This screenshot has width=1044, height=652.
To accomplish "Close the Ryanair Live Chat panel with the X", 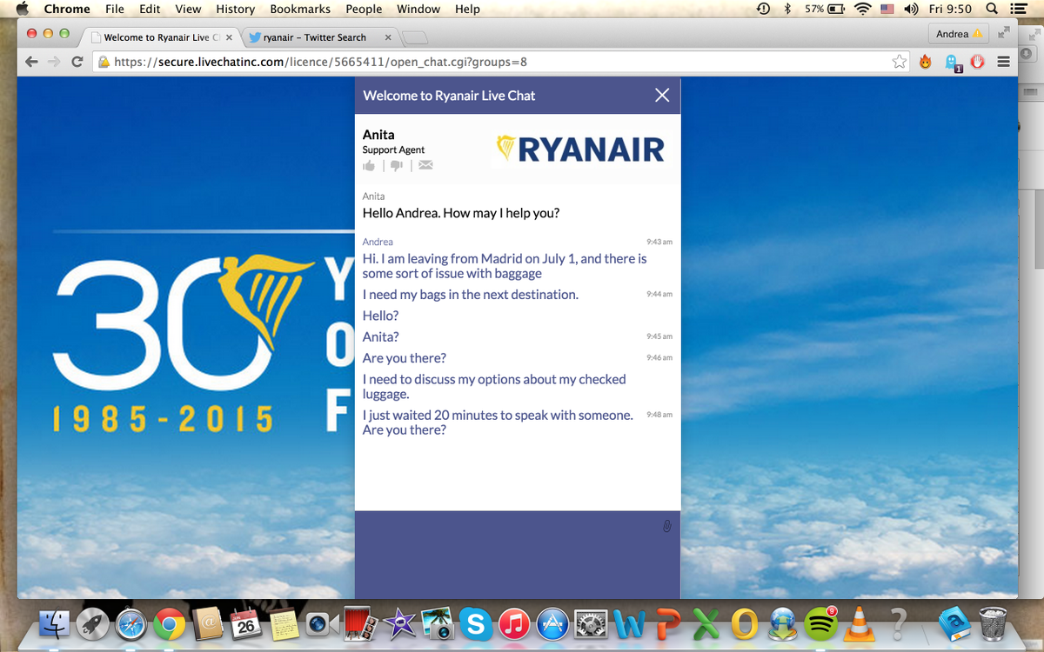I will [x=662, y=95].
